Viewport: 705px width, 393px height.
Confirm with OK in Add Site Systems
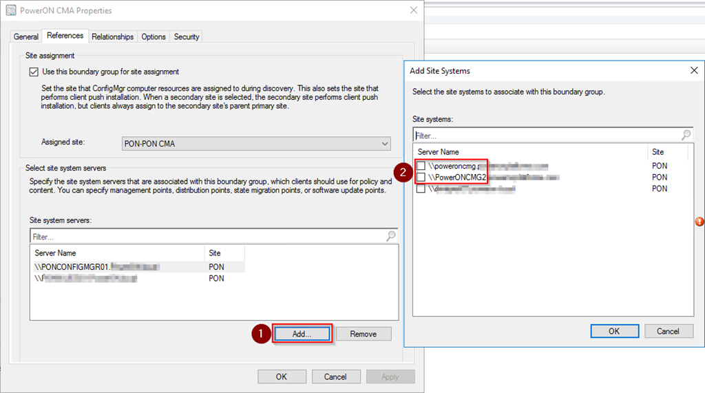[x=614, y=331]
